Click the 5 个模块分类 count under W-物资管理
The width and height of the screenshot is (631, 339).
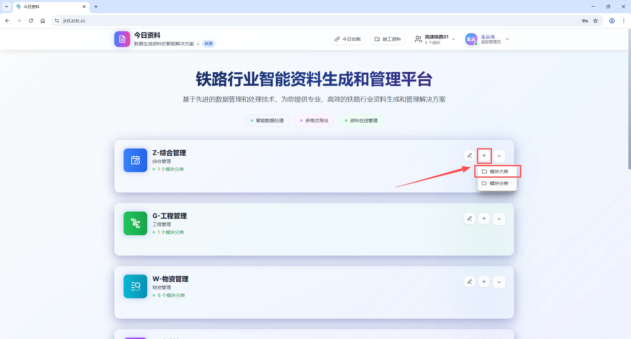coord(171,295)
